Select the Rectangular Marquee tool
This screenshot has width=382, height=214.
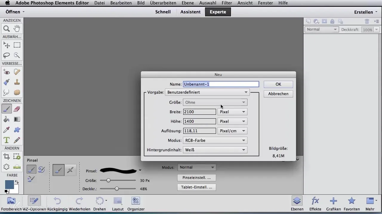point(17,45)
